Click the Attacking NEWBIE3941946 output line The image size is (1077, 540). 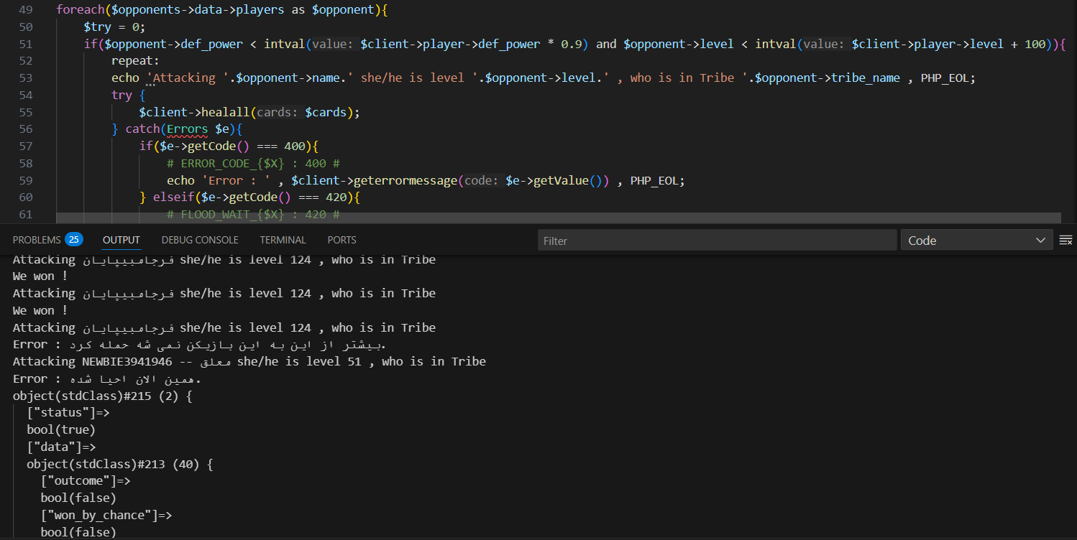[x=249, y=362]
